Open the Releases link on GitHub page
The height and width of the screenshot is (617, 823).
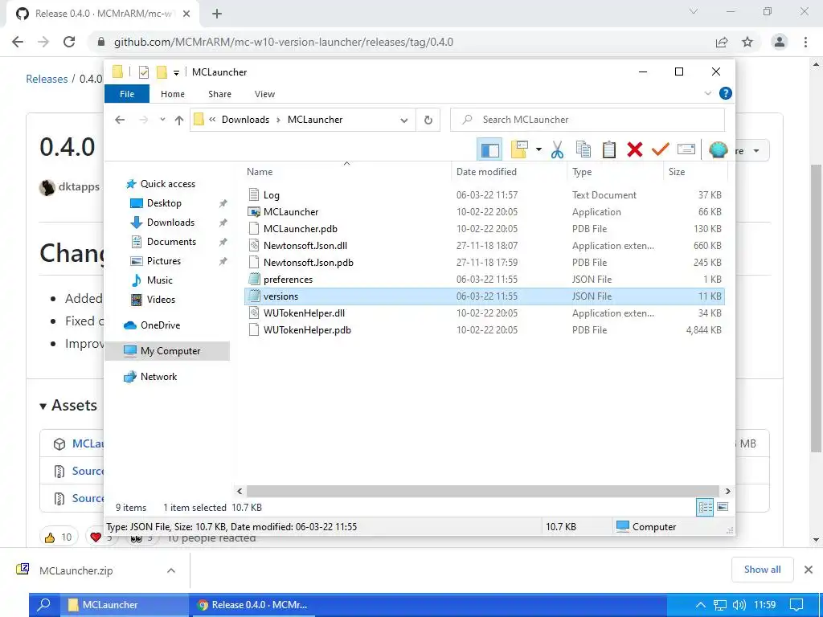click(47, 79)
